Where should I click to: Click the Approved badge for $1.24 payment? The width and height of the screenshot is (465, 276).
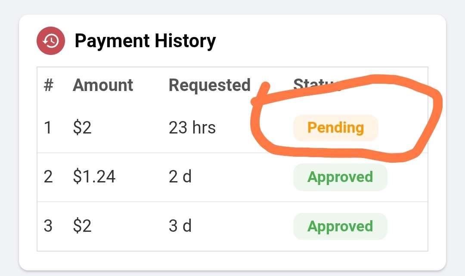tap(340, 177)
